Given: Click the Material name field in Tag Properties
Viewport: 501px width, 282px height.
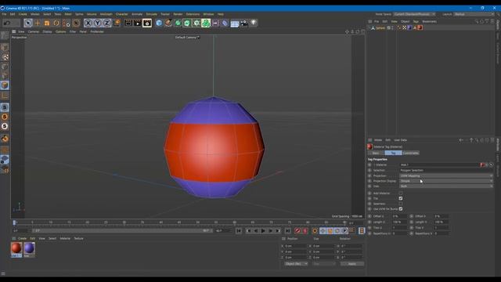Looking at the screenshot, I should point(439,165).
